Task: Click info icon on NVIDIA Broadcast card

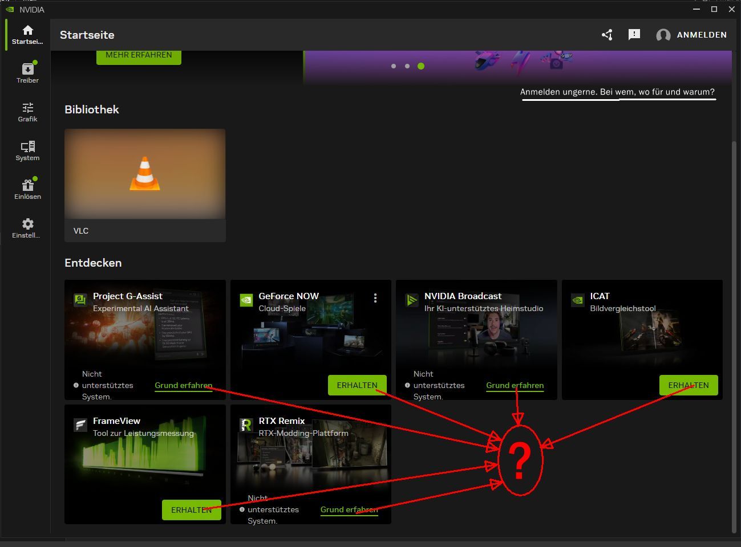Action: click(407, 385)
